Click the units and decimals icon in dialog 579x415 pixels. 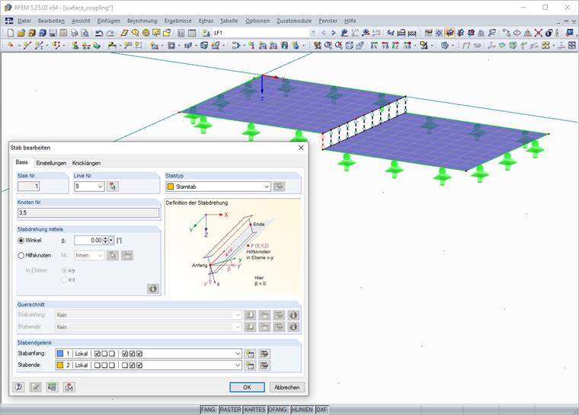coord(52,387)
